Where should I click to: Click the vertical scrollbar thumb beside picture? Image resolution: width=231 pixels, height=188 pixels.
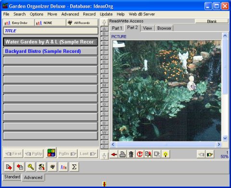point(225,67)
